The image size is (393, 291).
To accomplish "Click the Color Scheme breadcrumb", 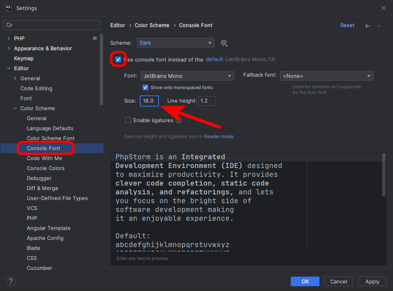I will click(152, 25).
